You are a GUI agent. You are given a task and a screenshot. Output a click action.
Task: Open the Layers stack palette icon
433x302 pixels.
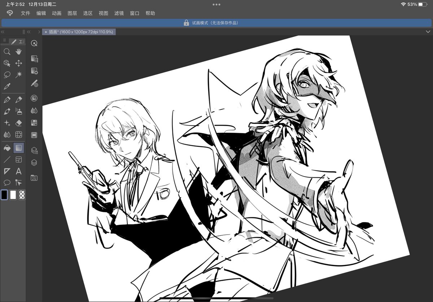34,163
